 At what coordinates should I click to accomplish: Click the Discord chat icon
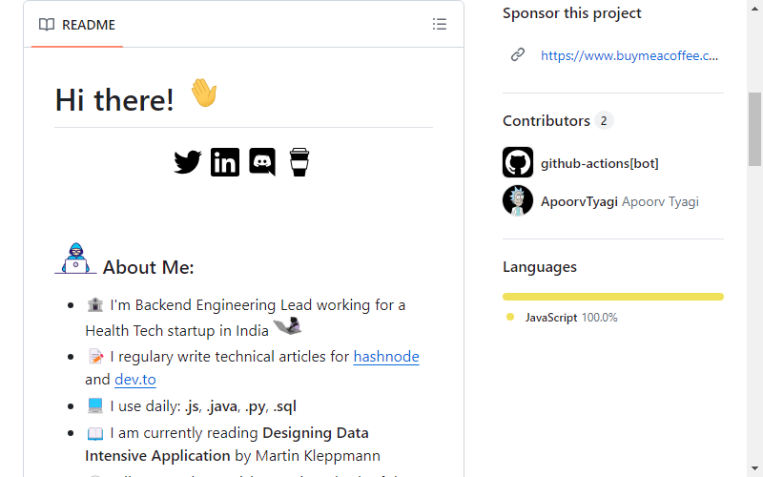pos(262,161)
